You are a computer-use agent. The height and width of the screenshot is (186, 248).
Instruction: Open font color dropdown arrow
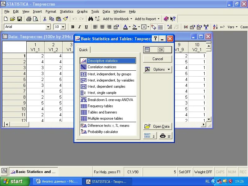(130, 27)
